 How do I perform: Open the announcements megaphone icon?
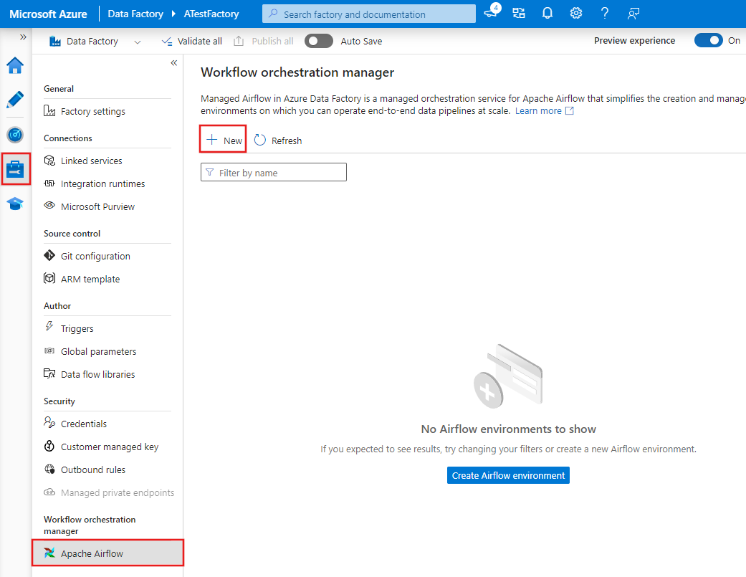click(x=492, y=12)
